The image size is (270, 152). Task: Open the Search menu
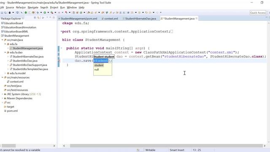(x=44, y=8)
